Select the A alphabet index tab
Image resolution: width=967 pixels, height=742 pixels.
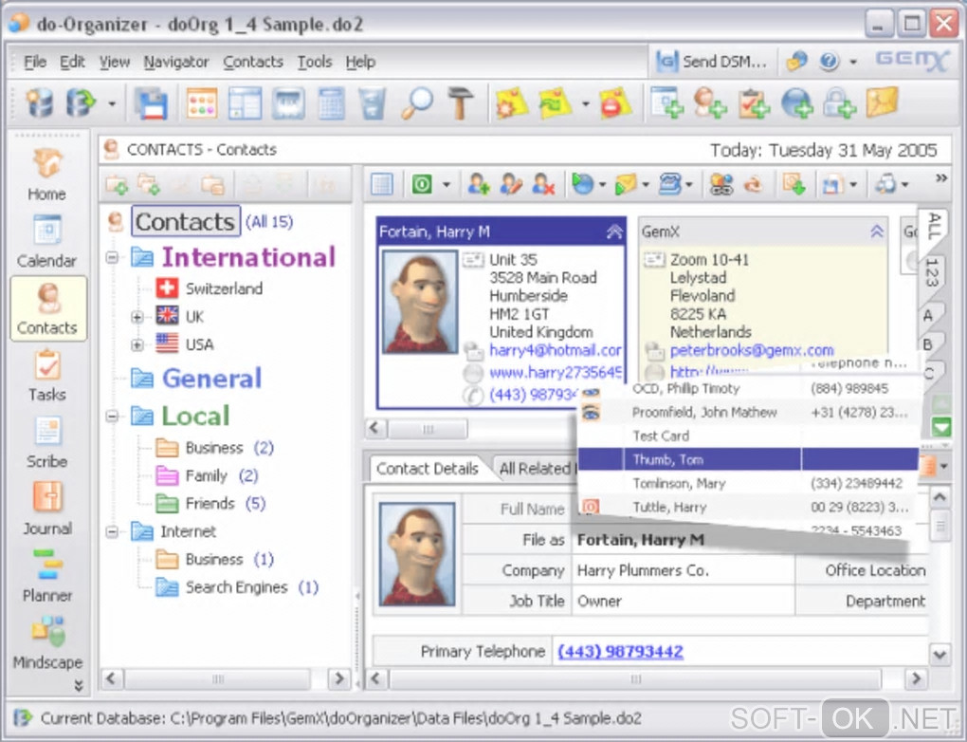click(927, 315)
